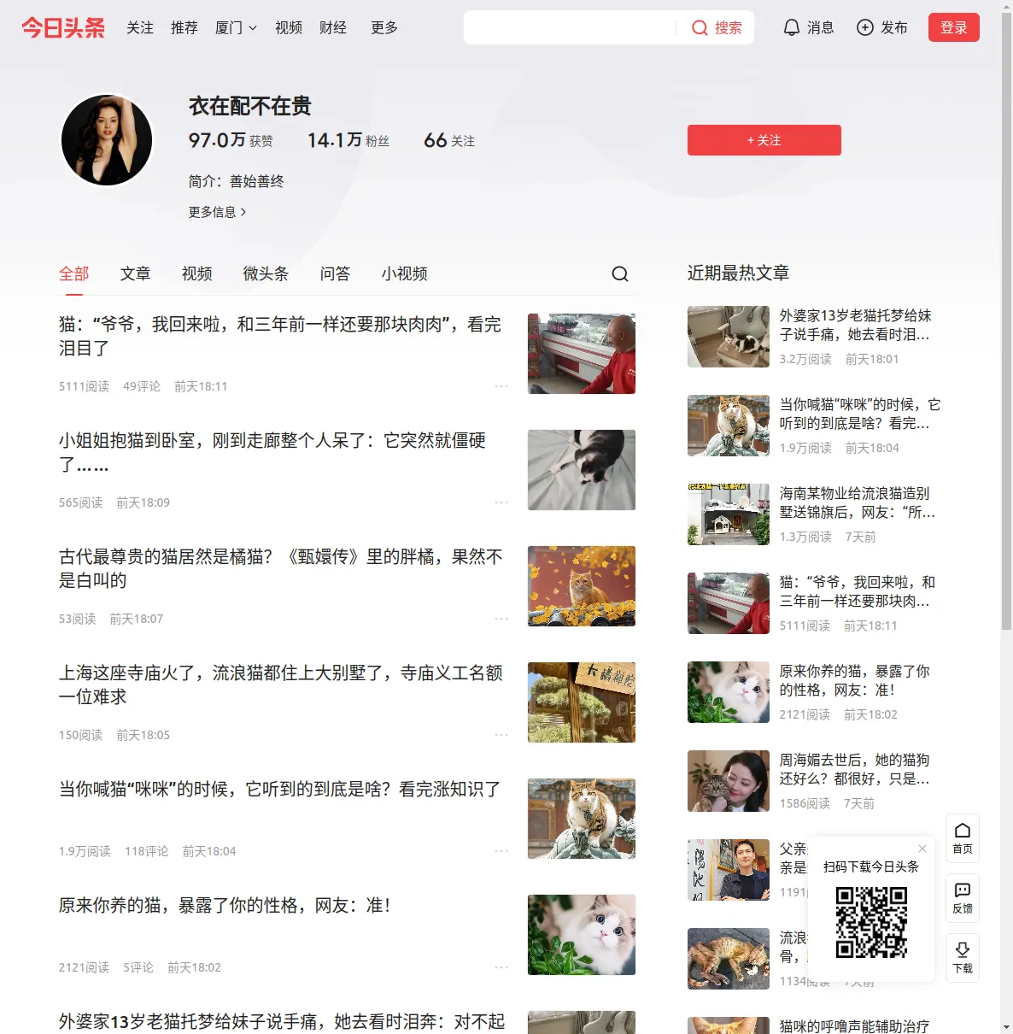The width and height of the screenshot is (1013, 1034).
Task: Open feed thumbnail of shop counter cat article
Action: (x=582, y=354)
